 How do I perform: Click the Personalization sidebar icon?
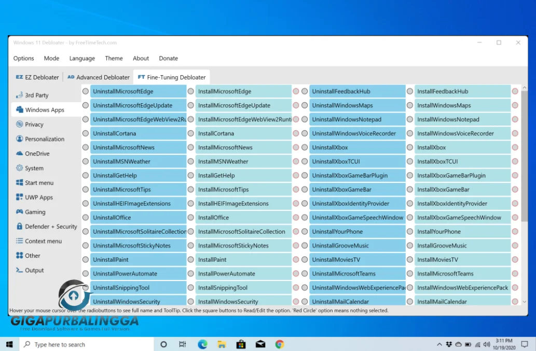[20, 139]
